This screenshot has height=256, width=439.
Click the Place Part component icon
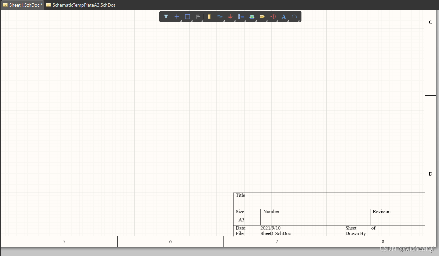click(x=209, y=17)
